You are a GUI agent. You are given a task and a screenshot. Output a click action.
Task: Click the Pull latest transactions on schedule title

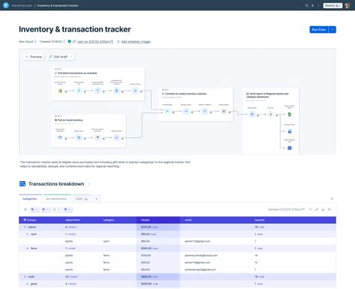[77, 73]
